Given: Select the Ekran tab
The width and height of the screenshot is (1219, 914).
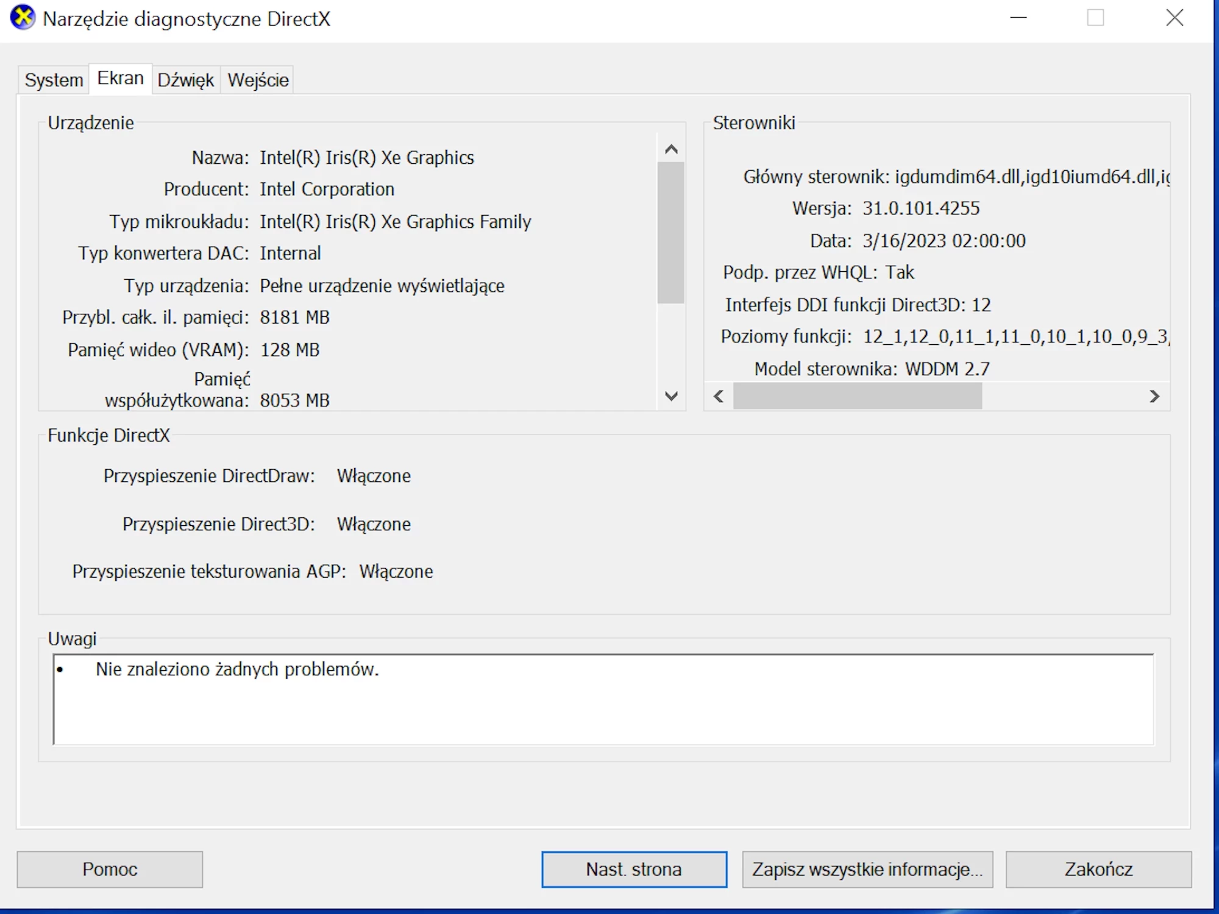Looking at the screenshot, I should click(120, 79).
